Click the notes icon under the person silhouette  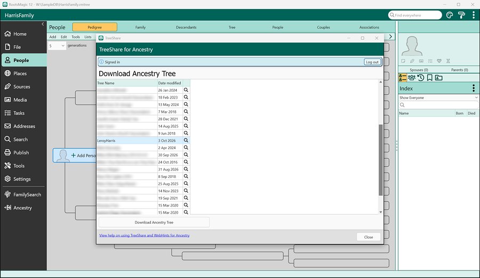(403, 61)
